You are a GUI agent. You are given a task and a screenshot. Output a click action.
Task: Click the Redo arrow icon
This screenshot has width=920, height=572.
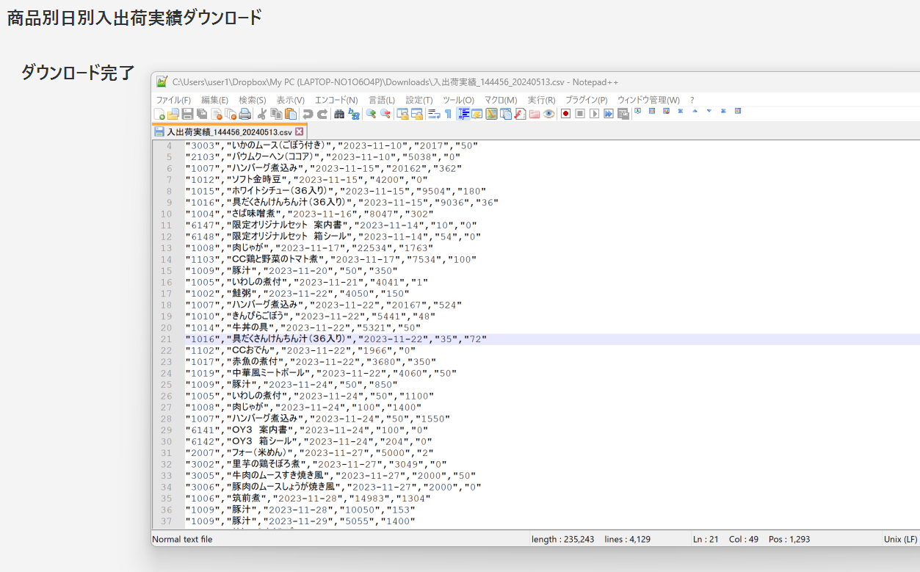(322, 114)
